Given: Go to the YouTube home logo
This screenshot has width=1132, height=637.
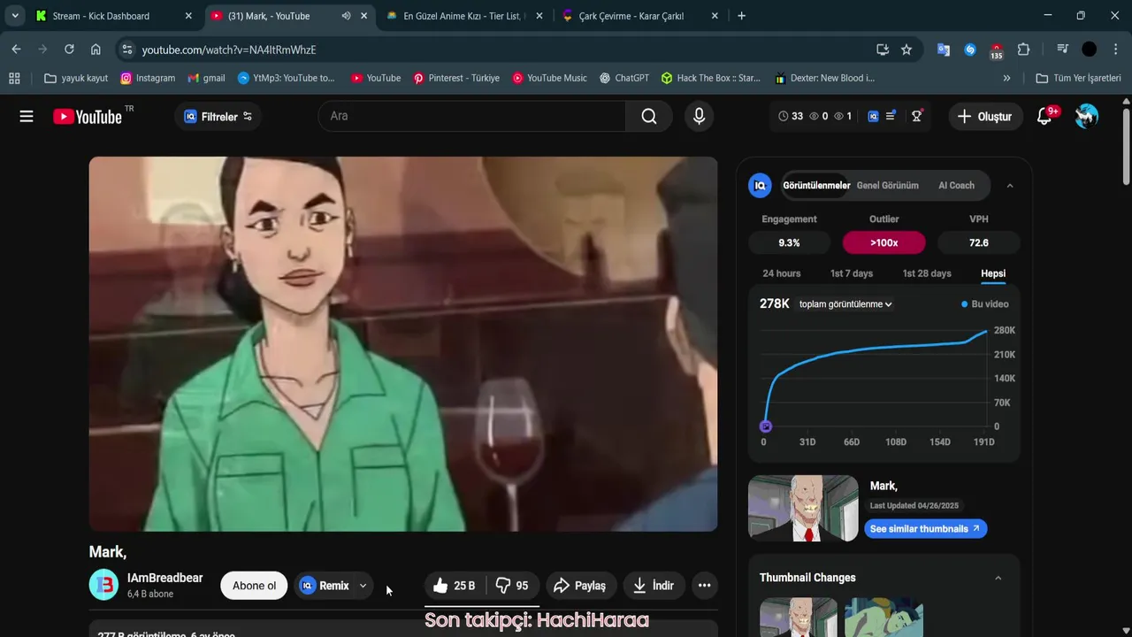Looking at the screenshot, I should (88, 116).
